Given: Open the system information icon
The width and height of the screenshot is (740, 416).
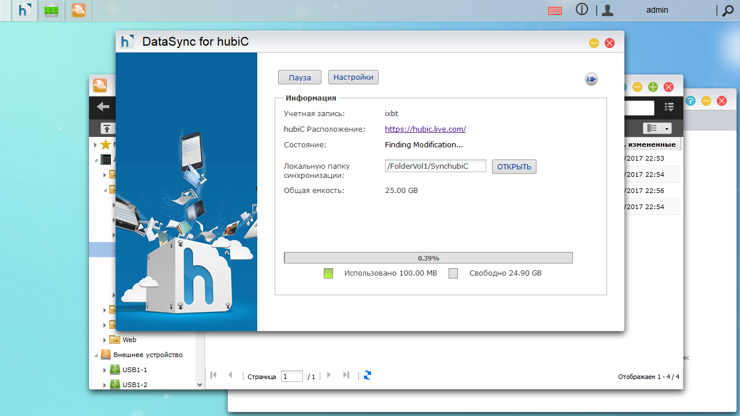Looking at the screenshot, I should pyautogui.click(x=582, y=9).
